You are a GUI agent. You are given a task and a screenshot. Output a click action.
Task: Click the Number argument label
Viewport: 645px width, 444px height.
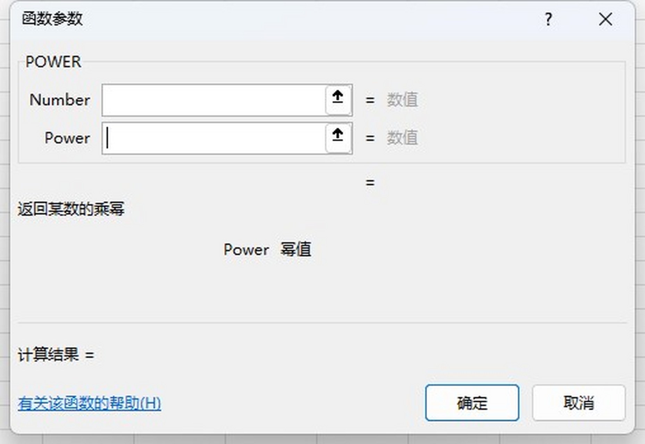pyautogui.click(x=60, y=100)
